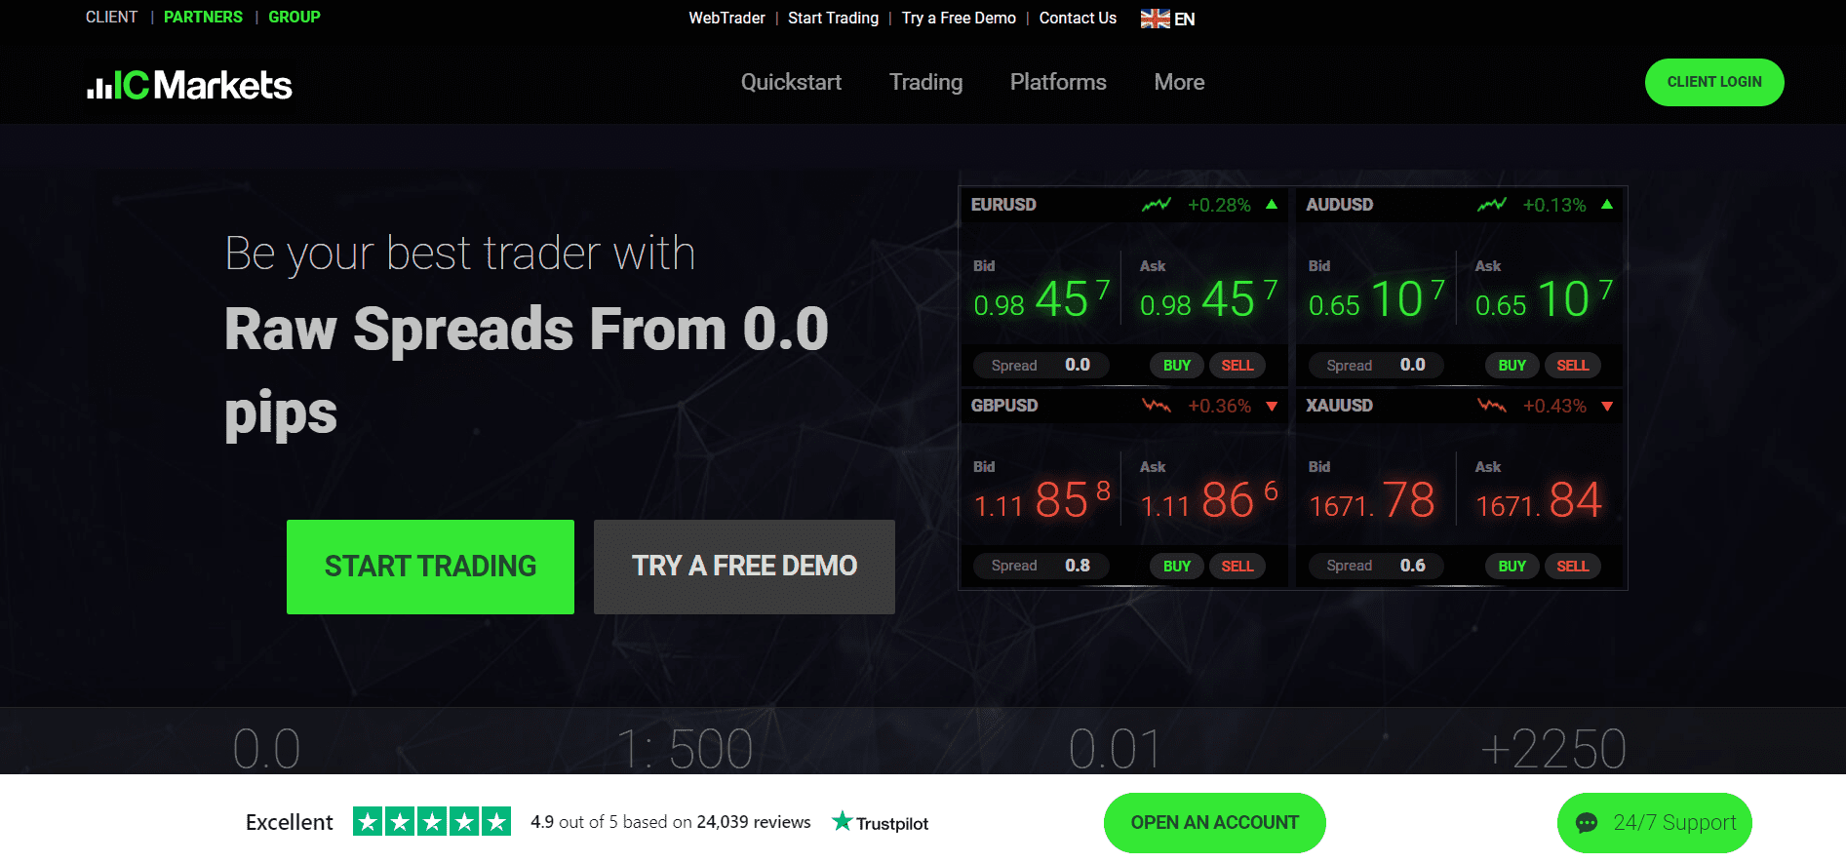Click the XAUUSD +0.43% change value
This screenshot has width=1846, height=863.
point(1554,406)
